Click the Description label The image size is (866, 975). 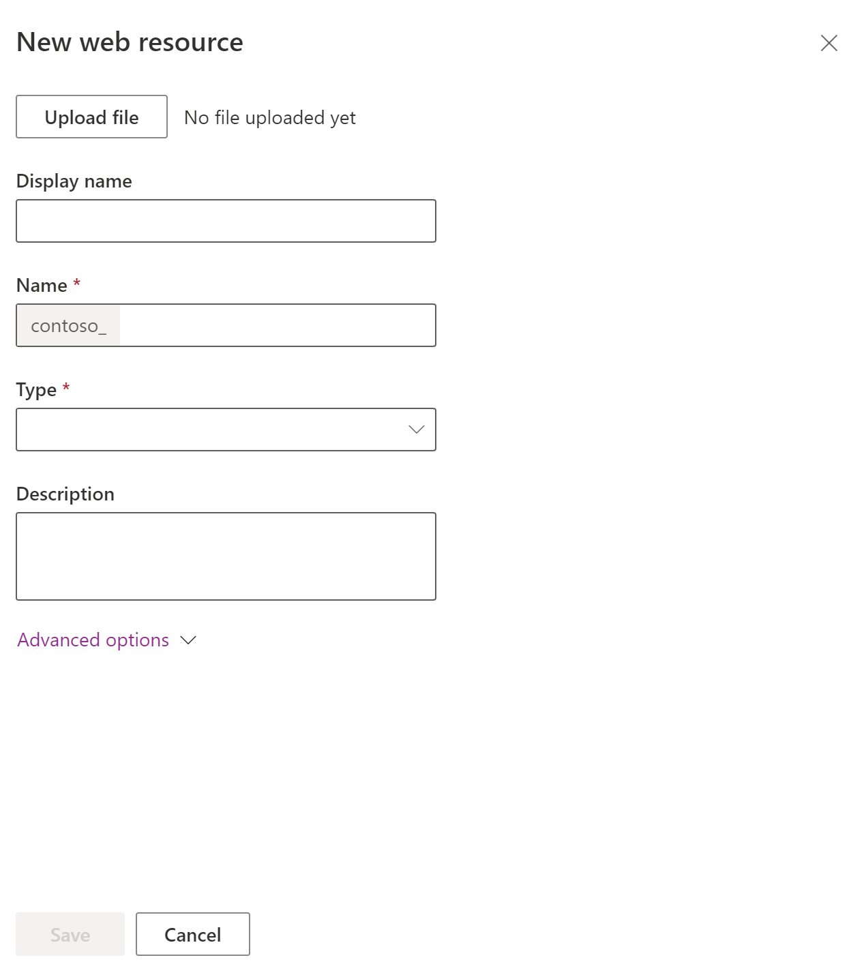coord(65,493)
